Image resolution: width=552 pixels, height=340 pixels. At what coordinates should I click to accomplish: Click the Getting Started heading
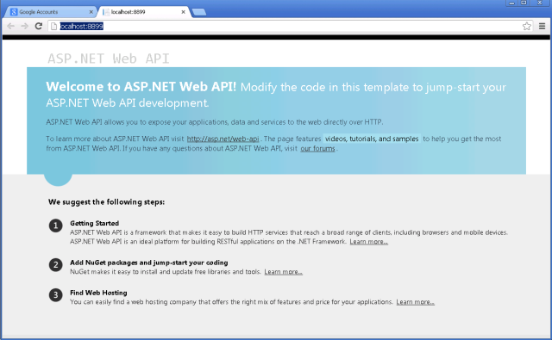coord(94,224)
